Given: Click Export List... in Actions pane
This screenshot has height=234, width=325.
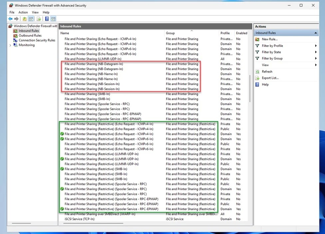Looking at the screenshot, I should point(270,78).
